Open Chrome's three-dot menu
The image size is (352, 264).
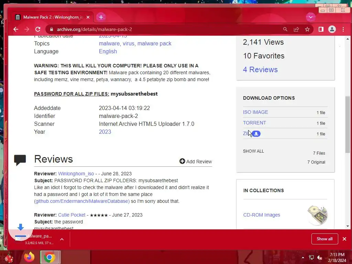coord(343,30)
